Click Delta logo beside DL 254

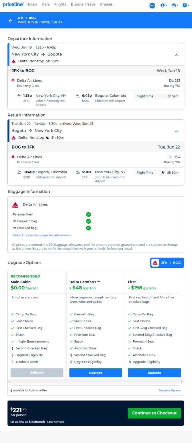(13, 157)
